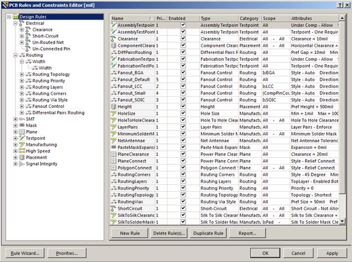This screenshot has height=262, width=352.
Task: Disable the PlaneConnect rule checkbox
Action: point(183,161)
